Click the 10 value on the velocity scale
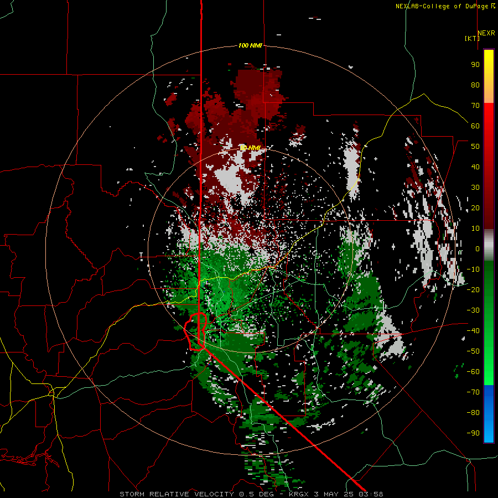This screenshot has width=498, height=498. coord(475,229)
